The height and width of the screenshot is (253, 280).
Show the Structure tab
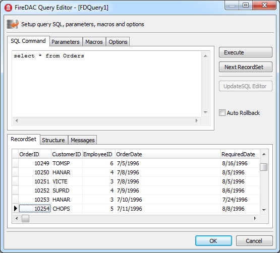point(53,140)
